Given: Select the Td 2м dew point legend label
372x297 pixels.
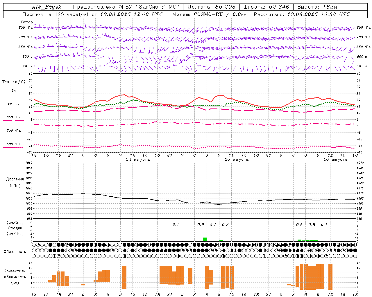Looking at the screenshot, I should (x=13, y=104).
